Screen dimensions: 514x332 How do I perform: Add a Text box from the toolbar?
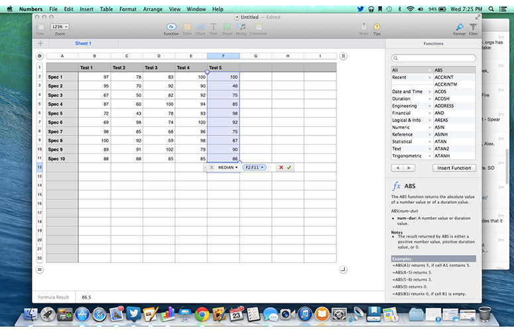(x=214, y=29)
